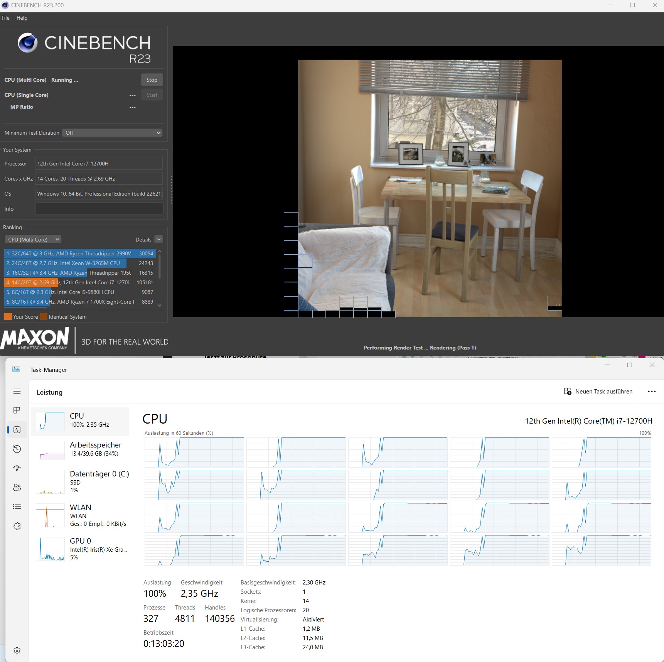Viewport: 664px width, 662px height.
Task: Open the Startup apps icon in Task Manager
Action: tap(17, 468)
